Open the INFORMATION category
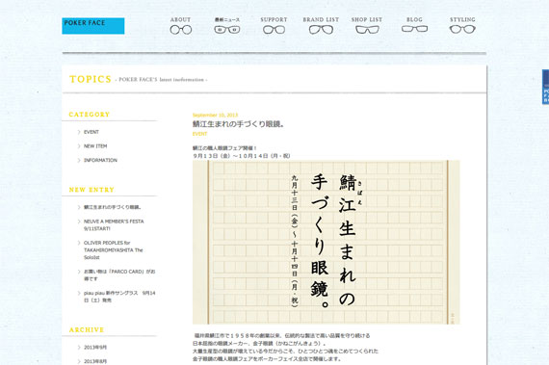549x365 pixels. [x=100, y=160]
